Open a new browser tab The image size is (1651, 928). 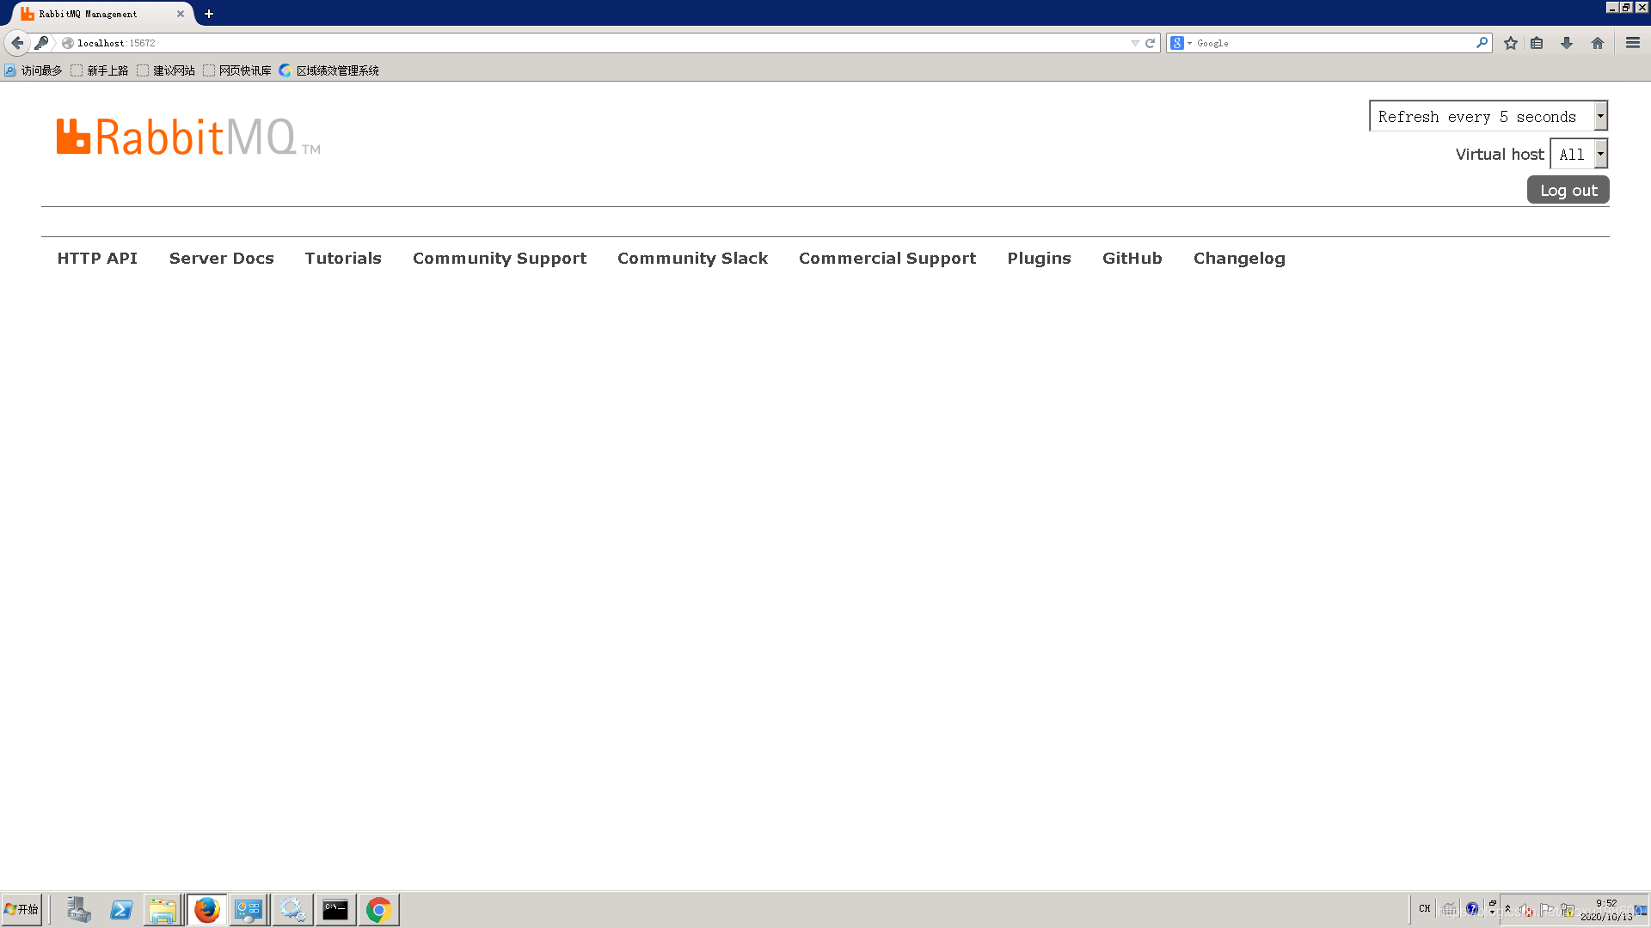[208, 14]
